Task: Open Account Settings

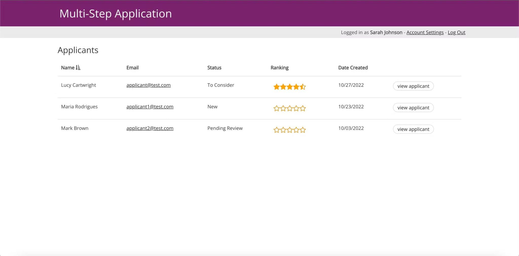Action: 425,32
